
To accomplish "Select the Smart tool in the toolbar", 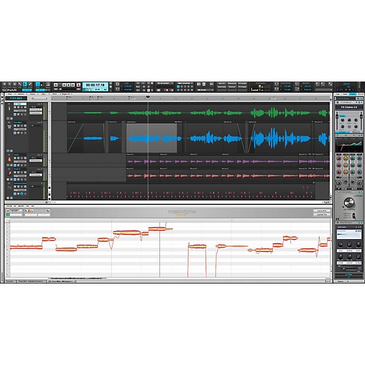I will coord(4,85).
